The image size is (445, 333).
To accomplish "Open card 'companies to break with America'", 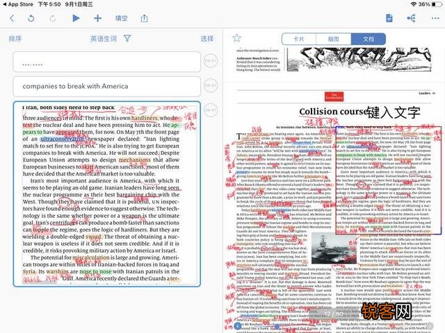I will click(106, 86).
